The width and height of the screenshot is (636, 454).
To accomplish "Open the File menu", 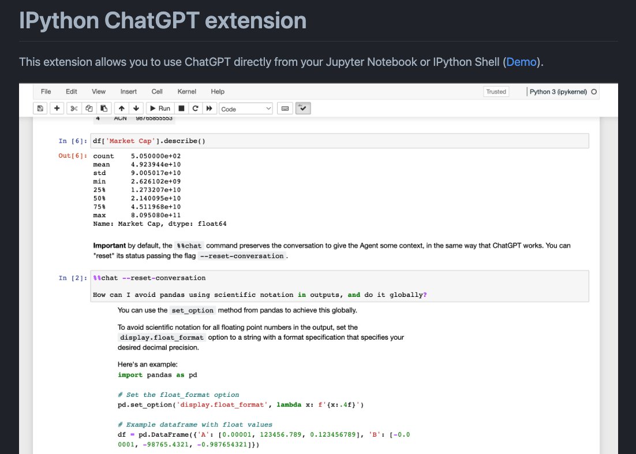I will point(46,92).
